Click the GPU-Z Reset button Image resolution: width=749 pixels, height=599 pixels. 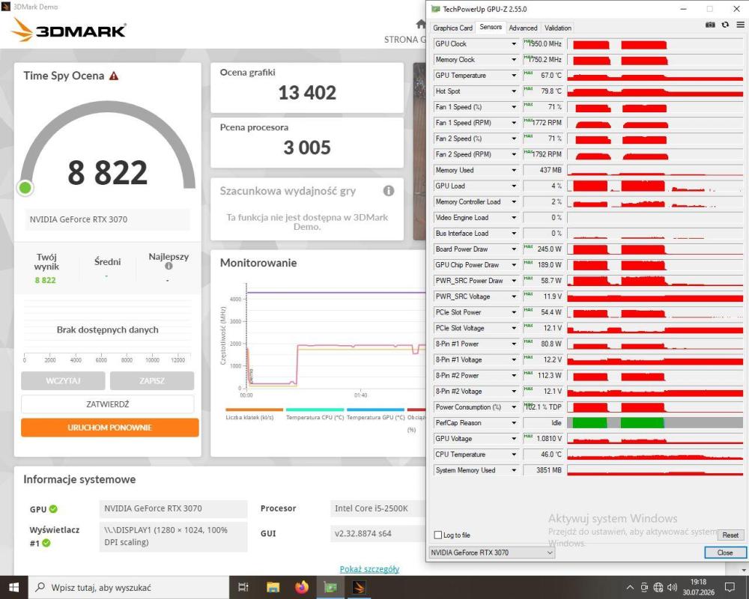[x=730, y=535]
